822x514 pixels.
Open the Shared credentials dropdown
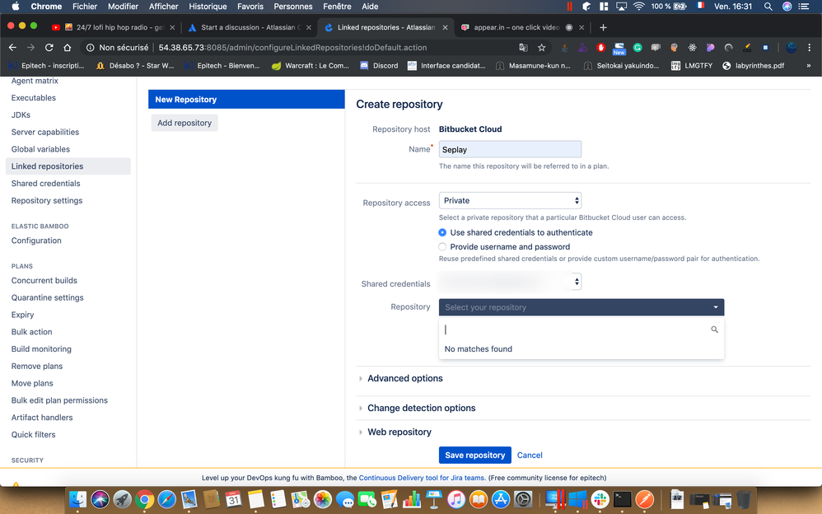point(510,282)
